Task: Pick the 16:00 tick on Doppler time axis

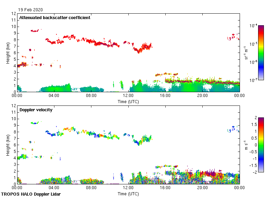Action: pos(165,188)
